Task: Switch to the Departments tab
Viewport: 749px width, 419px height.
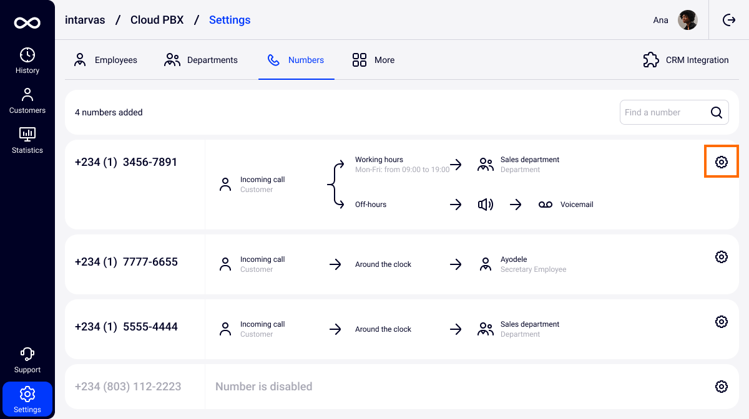Action: click(x=201, y=60)
